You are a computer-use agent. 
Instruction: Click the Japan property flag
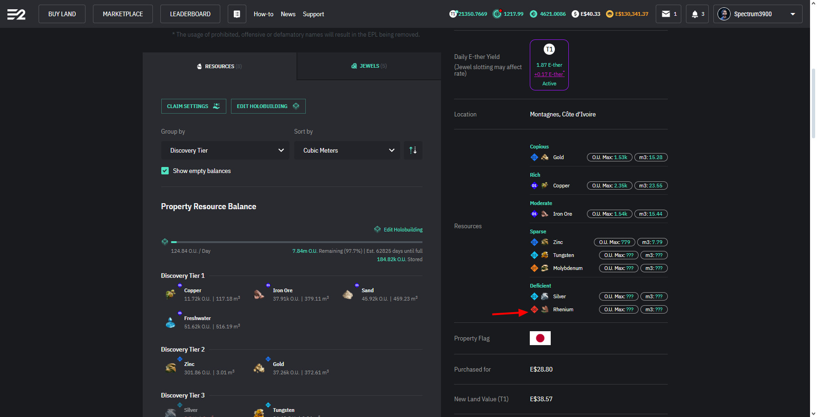click(x=540, y=338)
